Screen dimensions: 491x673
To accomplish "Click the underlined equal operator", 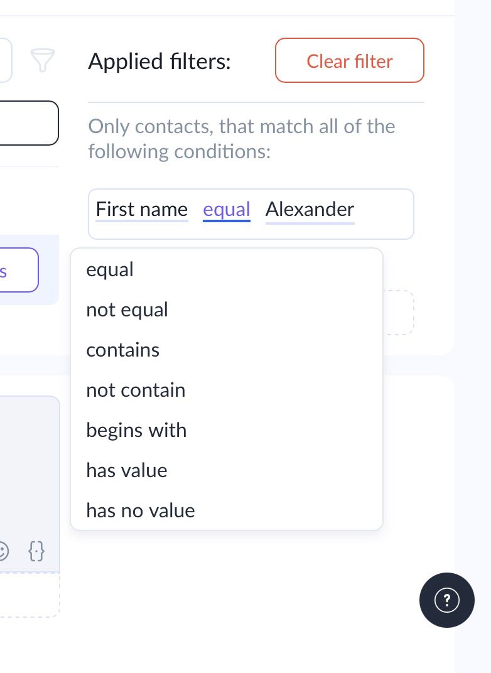I will (226, 210).
